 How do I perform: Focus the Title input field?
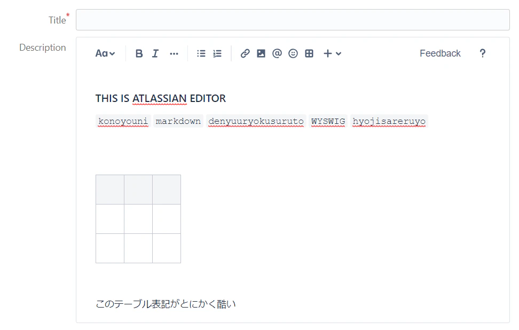(293, 20)
